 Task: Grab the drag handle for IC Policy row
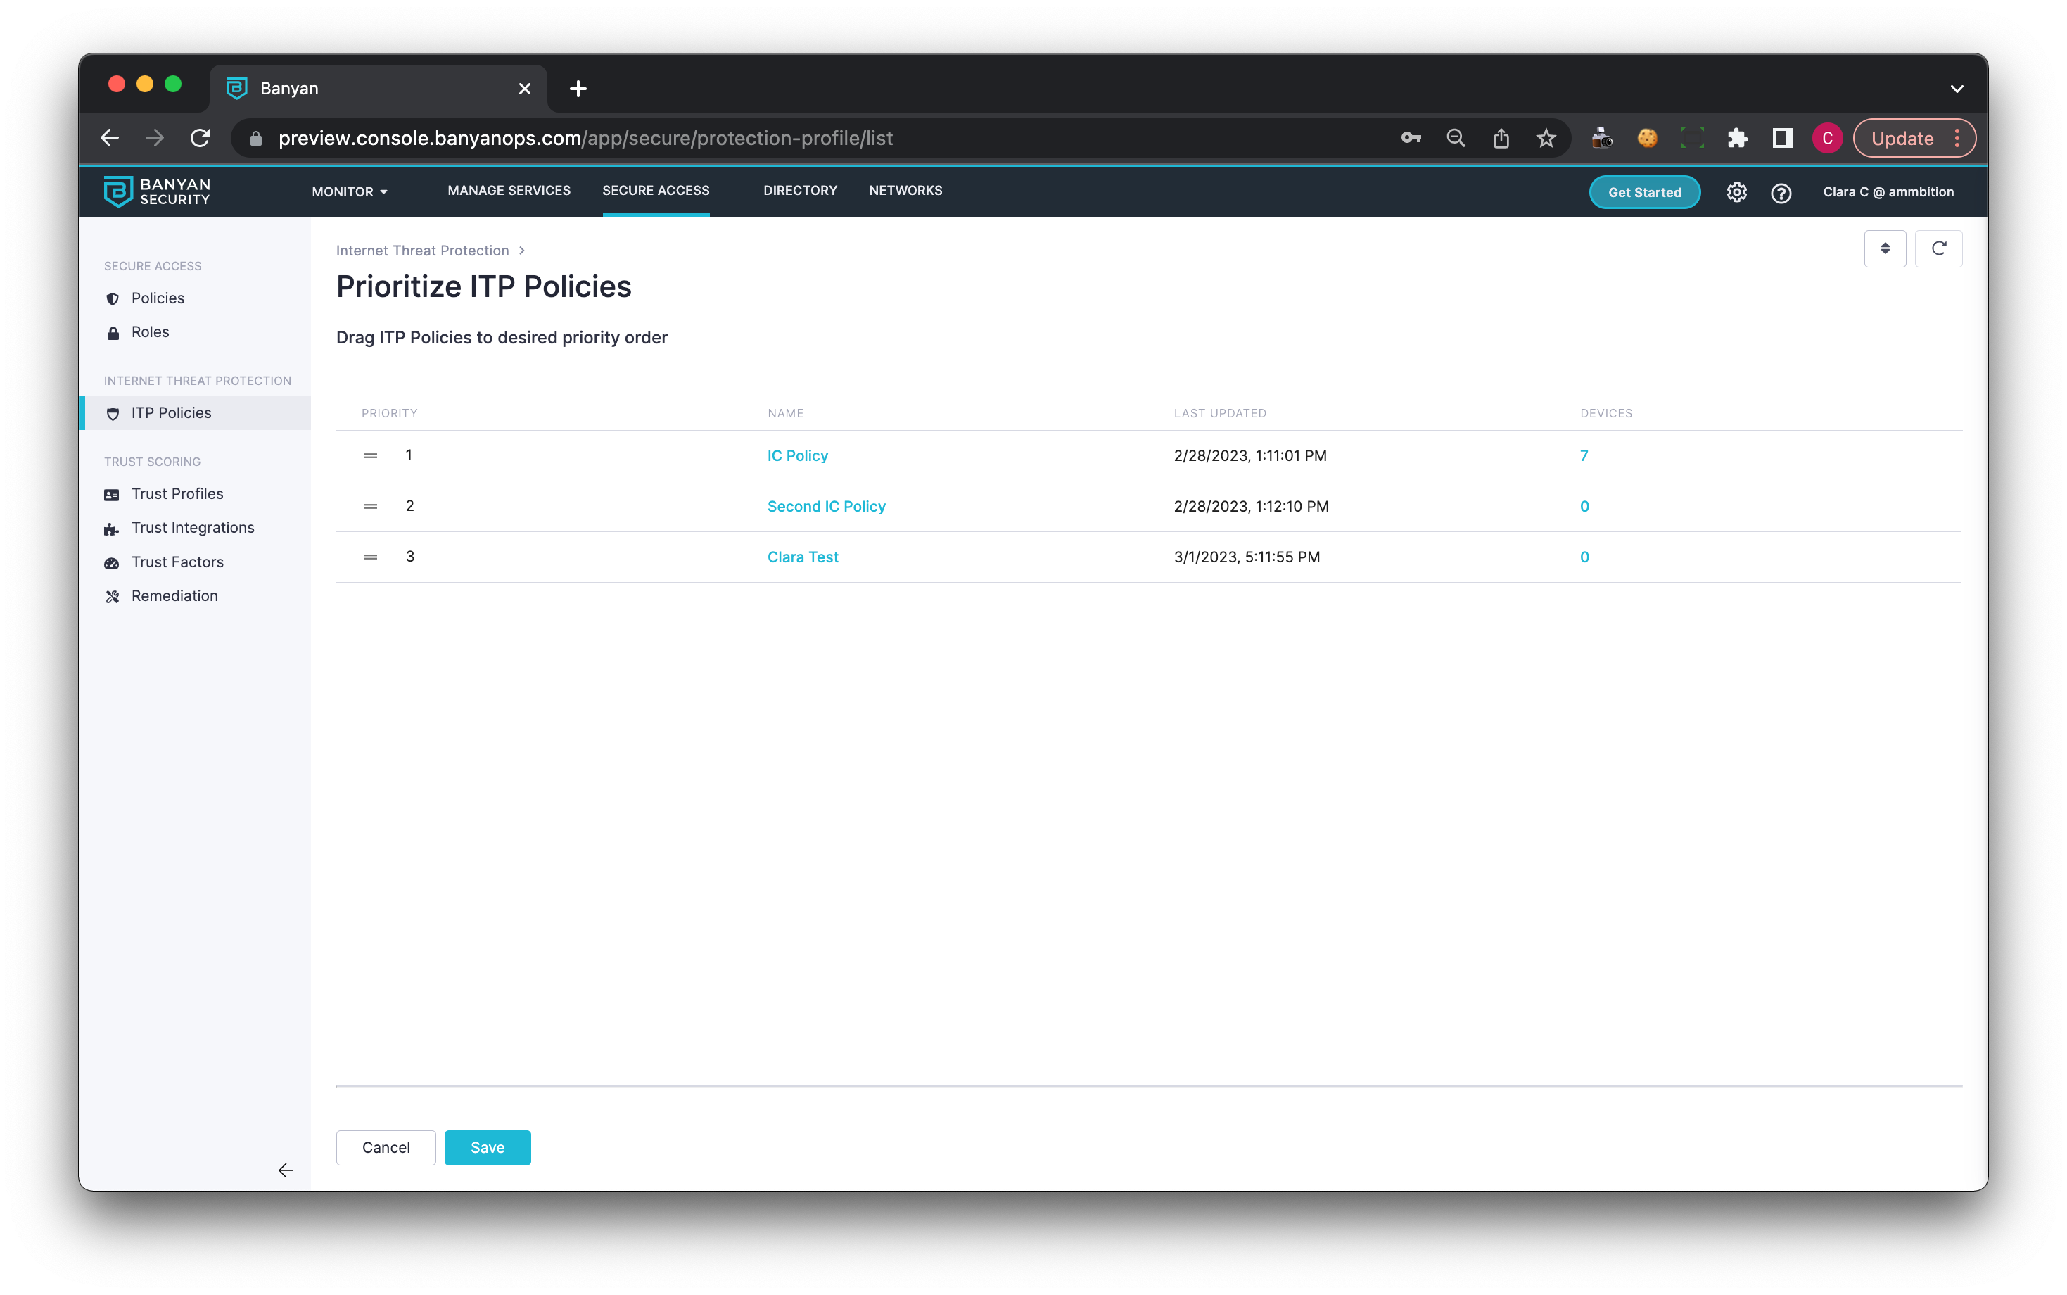point(371,455)
